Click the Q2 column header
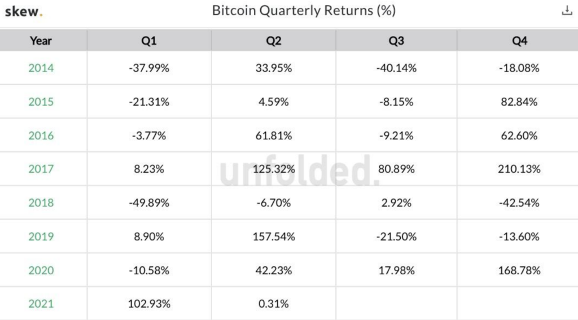 274,41
